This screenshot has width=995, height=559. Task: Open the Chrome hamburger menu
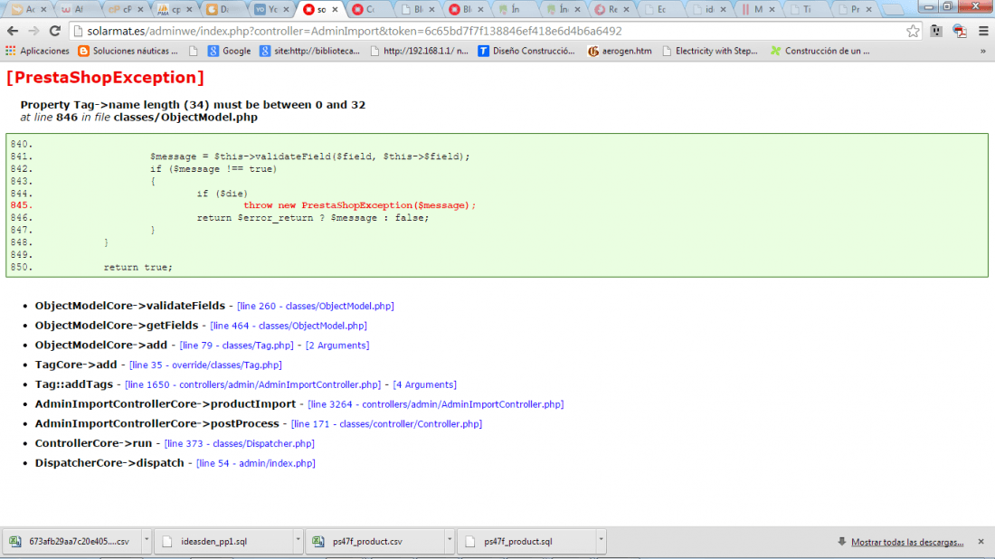click(983, 31)
